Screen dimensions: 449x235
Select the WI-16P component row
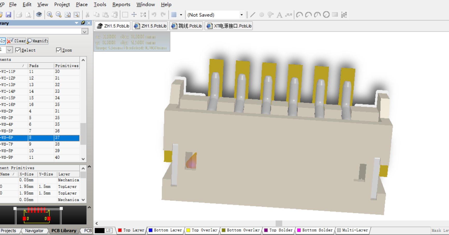point(40,105)
